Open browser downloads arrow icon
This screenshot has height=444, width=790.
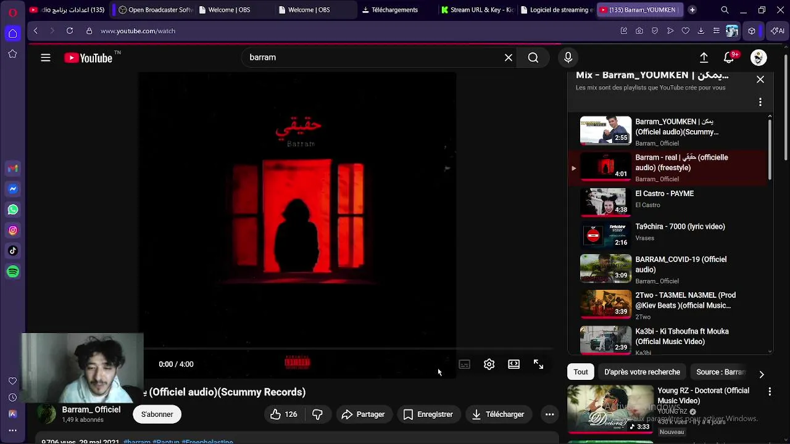(x=701, y=31)
